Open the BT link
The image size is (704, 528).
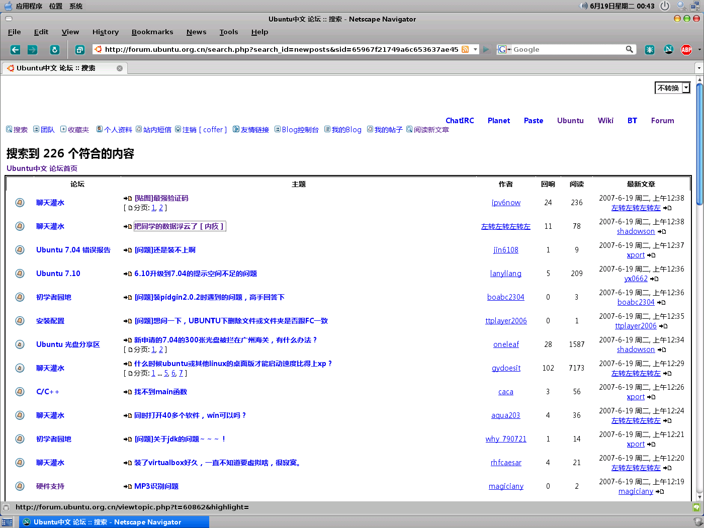point(632,121)
